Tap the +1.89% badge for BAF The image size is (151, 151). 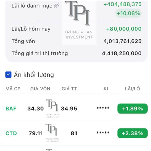point(132,109)
